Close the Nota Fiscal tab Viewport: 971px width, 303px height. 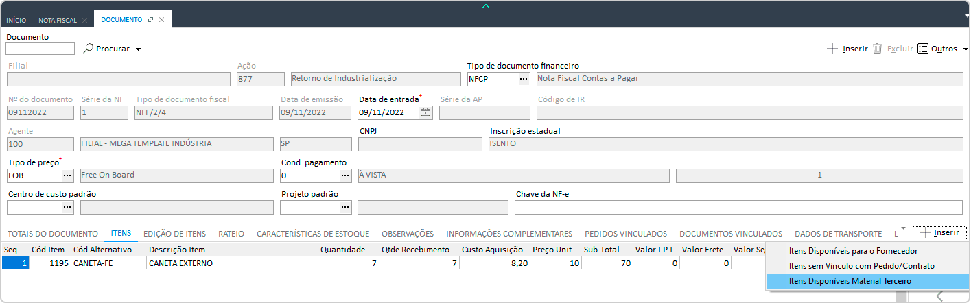point(84,21)
